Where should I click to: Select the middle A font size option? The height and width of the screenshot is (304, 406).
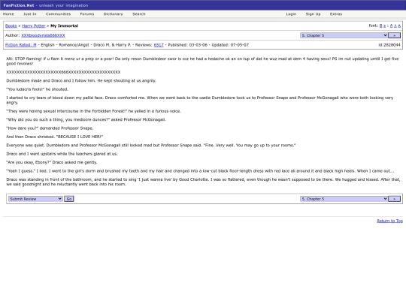[395, 26]
